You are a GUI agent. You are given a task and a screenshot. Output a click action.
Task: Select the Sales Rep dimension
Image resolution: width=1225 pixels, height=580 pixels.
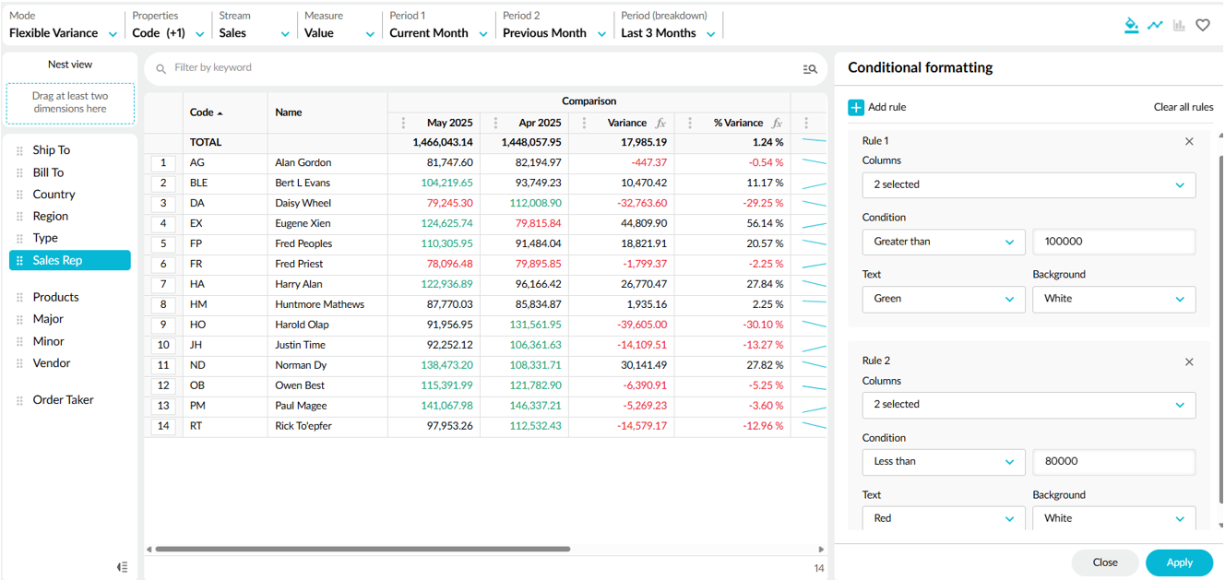(70, 261)
